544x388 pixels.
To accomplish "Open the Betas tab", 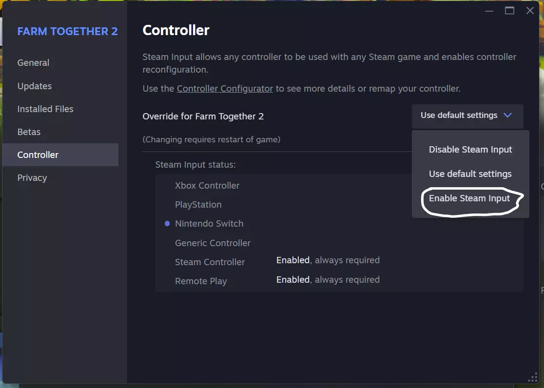I will click(x=29, y=132).
